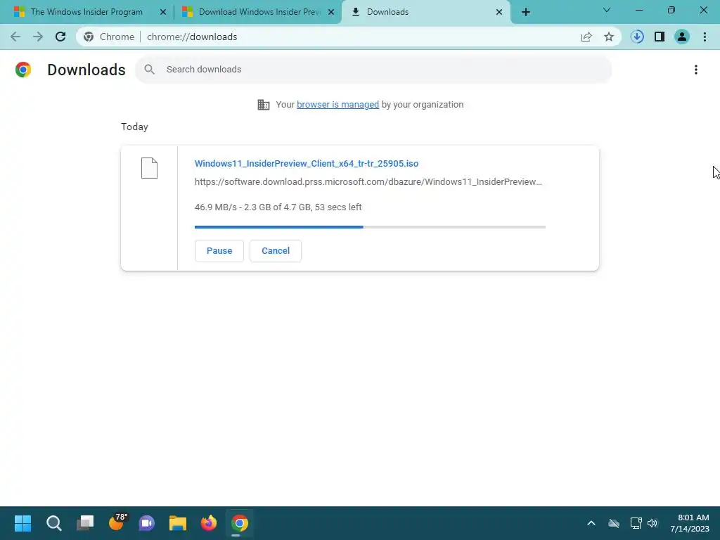
Task: Open network status tray icon
Action: [x=636, y=523]
